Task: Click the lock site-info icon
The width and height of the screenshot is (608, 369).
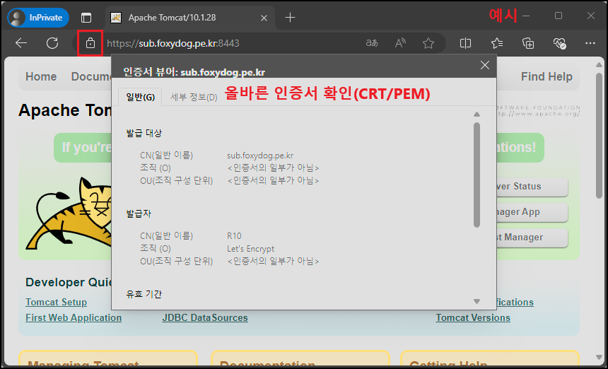Action: pyautogui.click(x=90, y=43)
